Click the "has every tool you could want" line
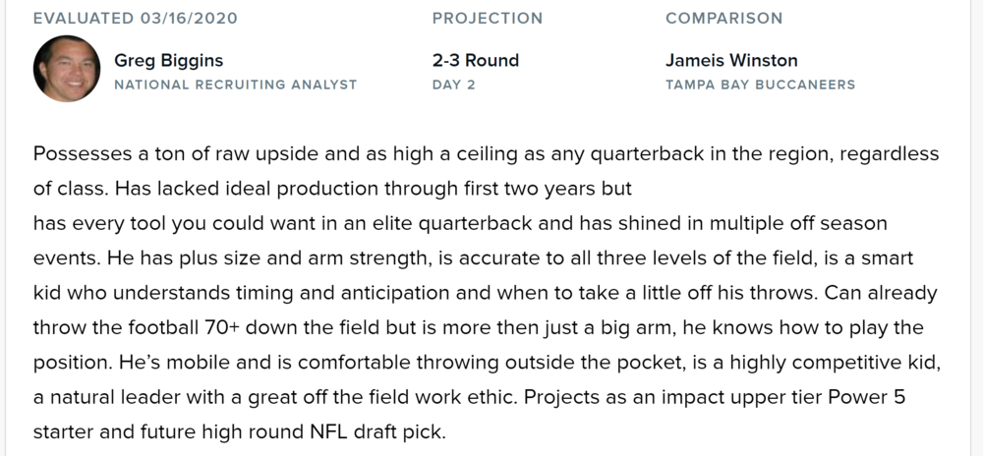 (x=460, y=223)
